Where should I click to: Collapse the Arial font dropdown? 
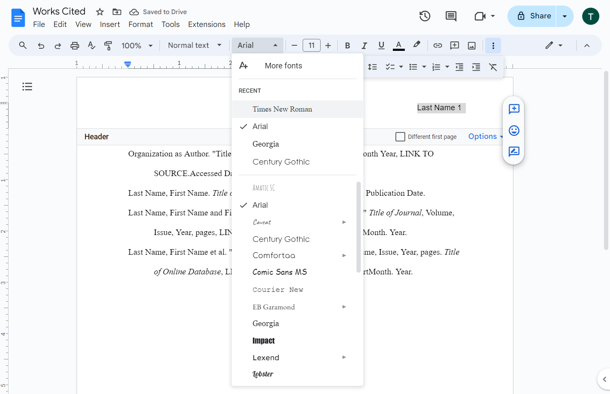click(258, 45)
